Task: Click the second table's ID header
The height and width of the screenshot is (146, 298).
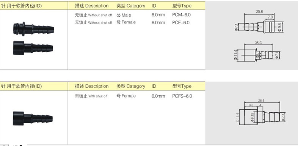Action: [154, 86]
